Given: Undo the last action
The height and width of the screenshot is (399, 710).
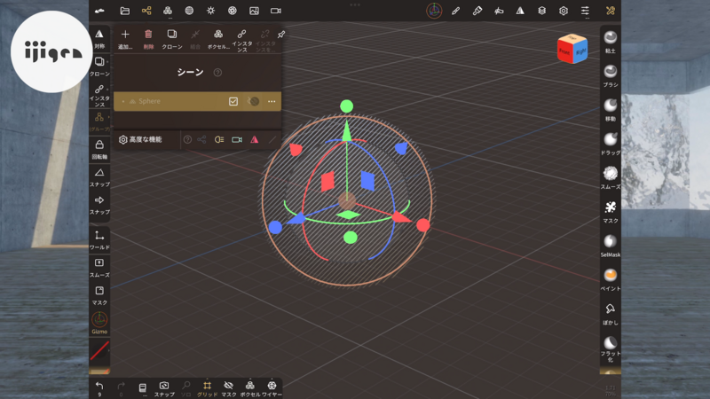Looking at the screenshot, I should point(99,388).
